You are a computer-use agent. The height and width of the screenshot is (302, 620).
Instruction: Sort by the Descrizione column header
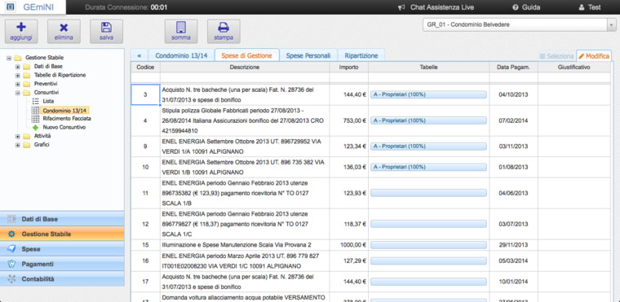pos(245,68)
